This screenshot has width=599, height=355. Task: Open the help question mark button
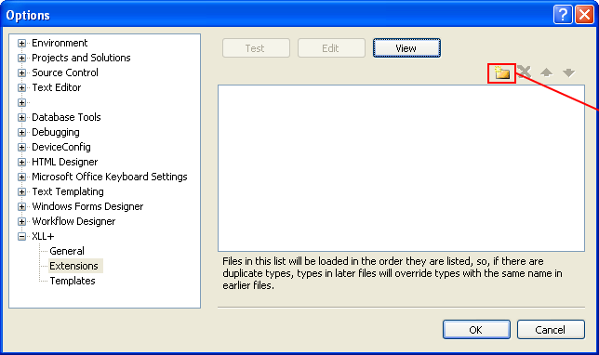(x=563, y=15)
